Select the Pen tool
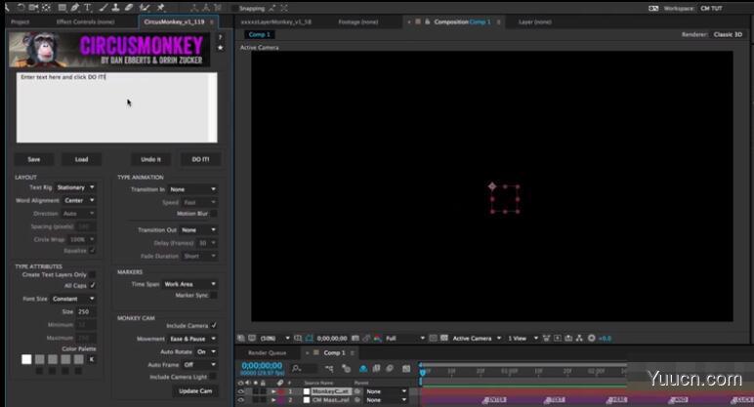Screen dimensions: 754x407 click(x=74, y=7)
